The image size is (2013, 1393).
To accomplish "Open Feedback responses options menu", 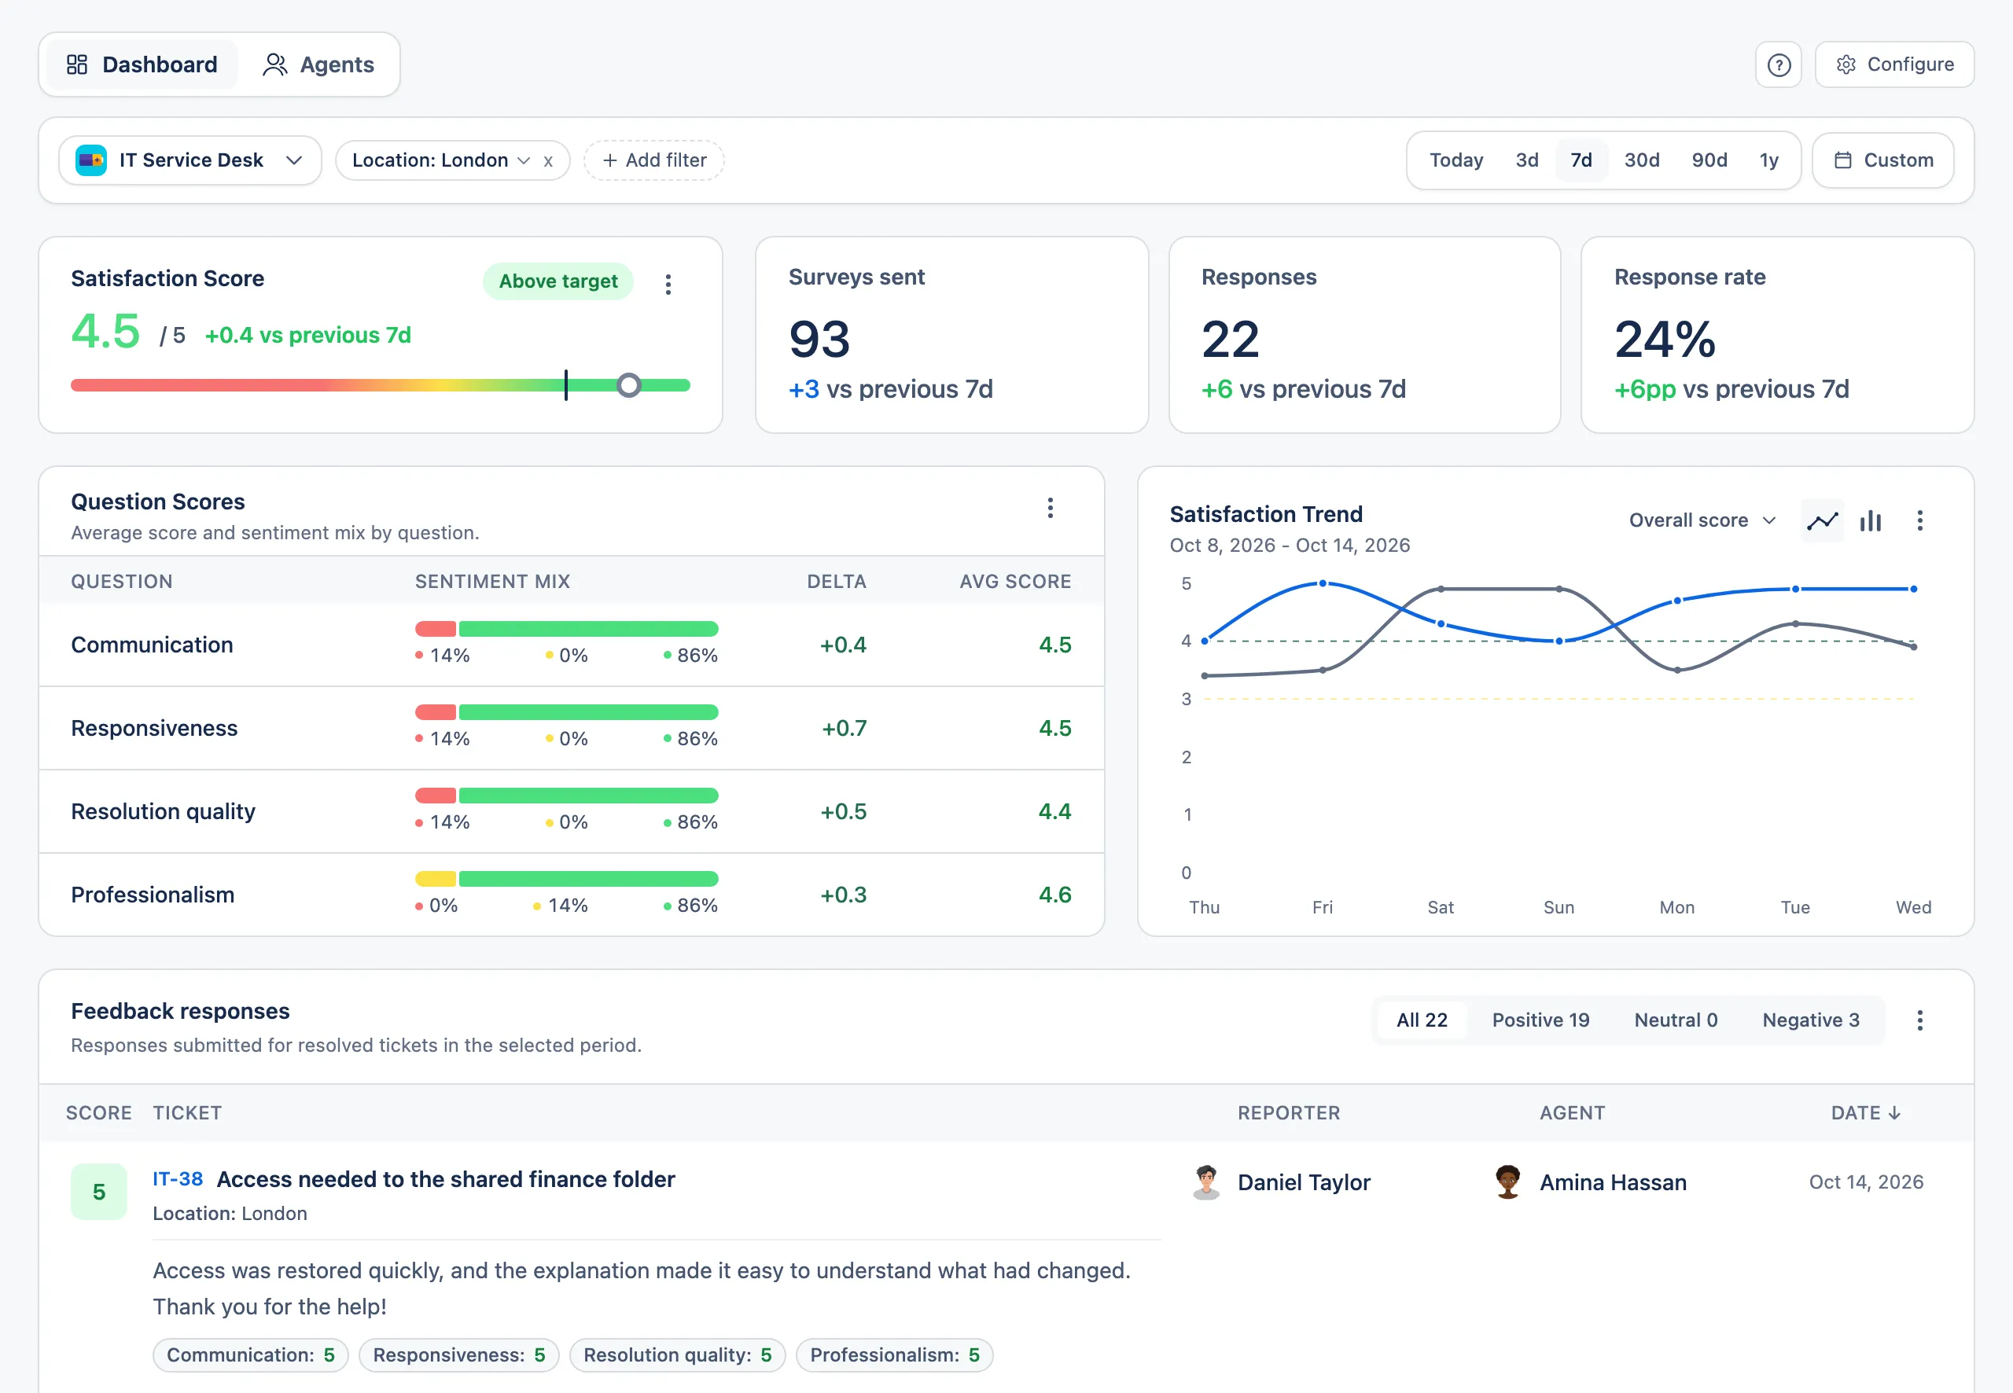I will coord(1919,1020).
